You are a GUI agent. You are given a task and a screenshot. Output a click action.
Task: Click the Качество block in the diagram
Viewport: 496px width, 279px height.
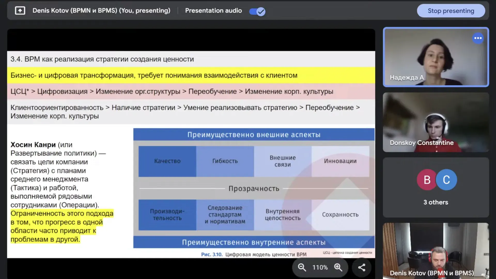[x=167, y=161]
